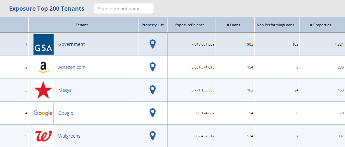Click the Amazon logo image
This screenshot has height=147, width=345.
point(43,67)
